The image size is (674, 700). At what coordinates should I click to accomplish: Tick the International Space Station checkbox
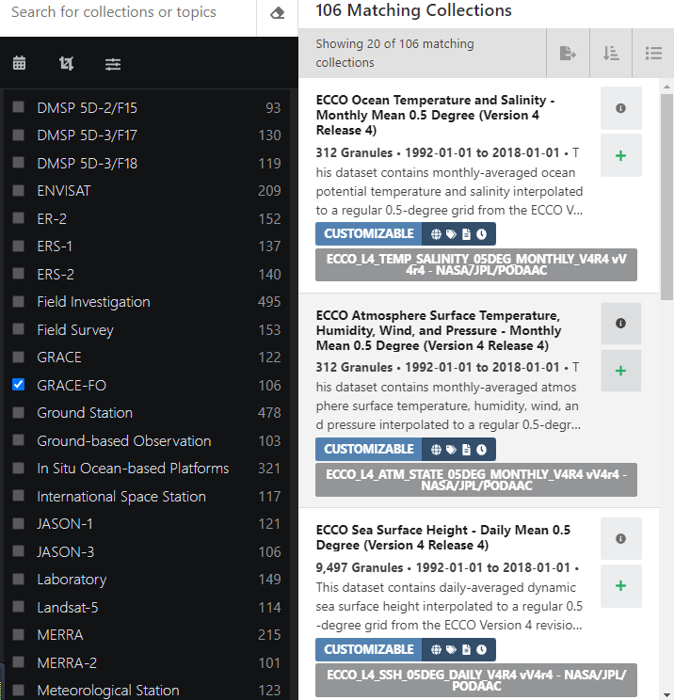pyautogui.click(x=18, y=496)
